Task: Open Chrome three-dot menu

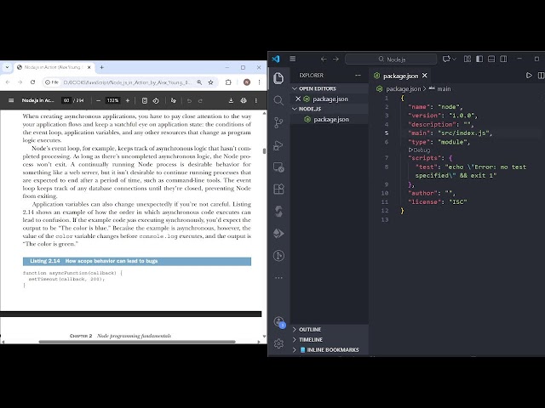Action: coord(259,82)
